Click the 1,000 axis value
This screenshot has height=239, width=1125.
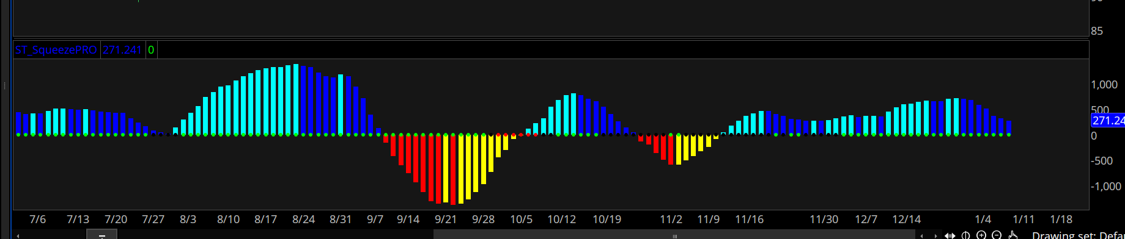coord(1105,85)
